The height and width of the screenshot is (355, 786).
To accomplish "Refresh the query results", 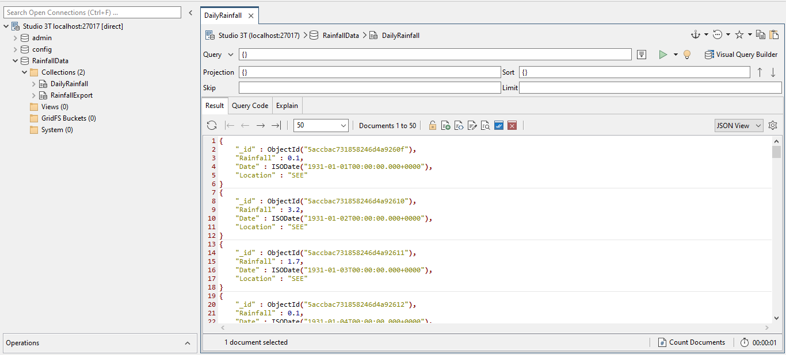I will coord(212,125).
